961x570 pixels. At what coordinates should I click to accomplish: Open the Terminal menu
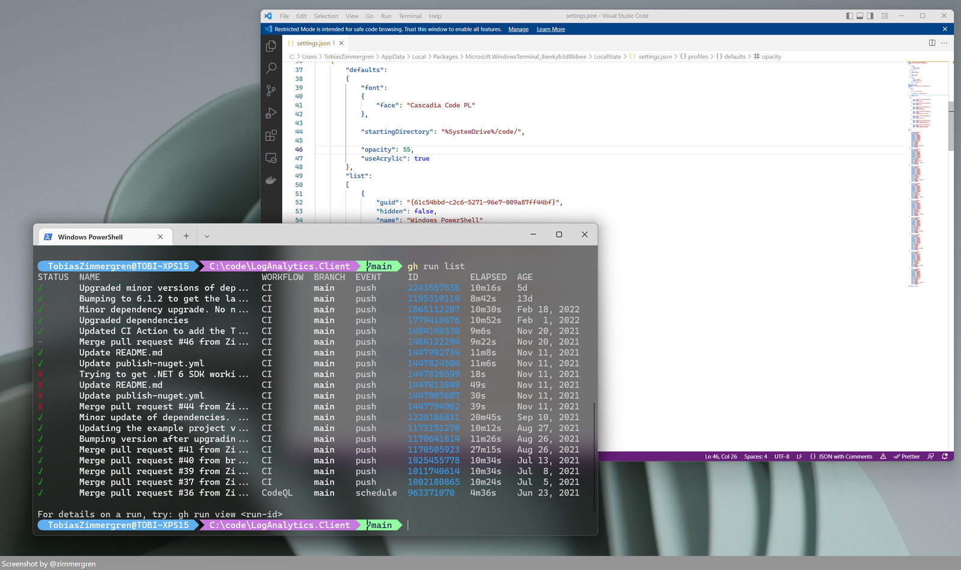click(410, 16)
